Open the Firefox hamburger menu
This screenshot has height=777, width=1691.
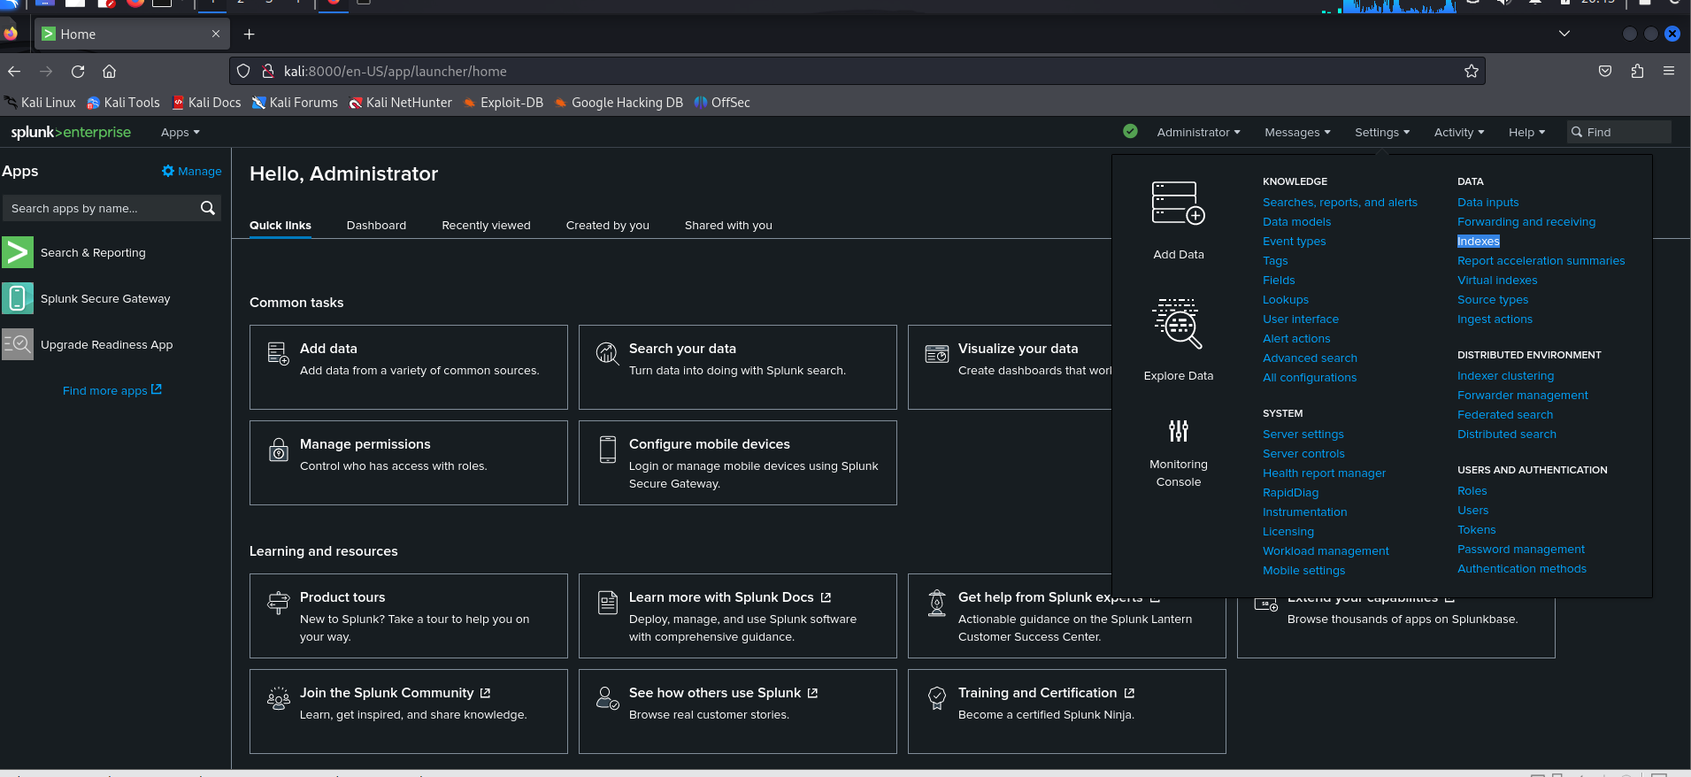coord(1669,71)
